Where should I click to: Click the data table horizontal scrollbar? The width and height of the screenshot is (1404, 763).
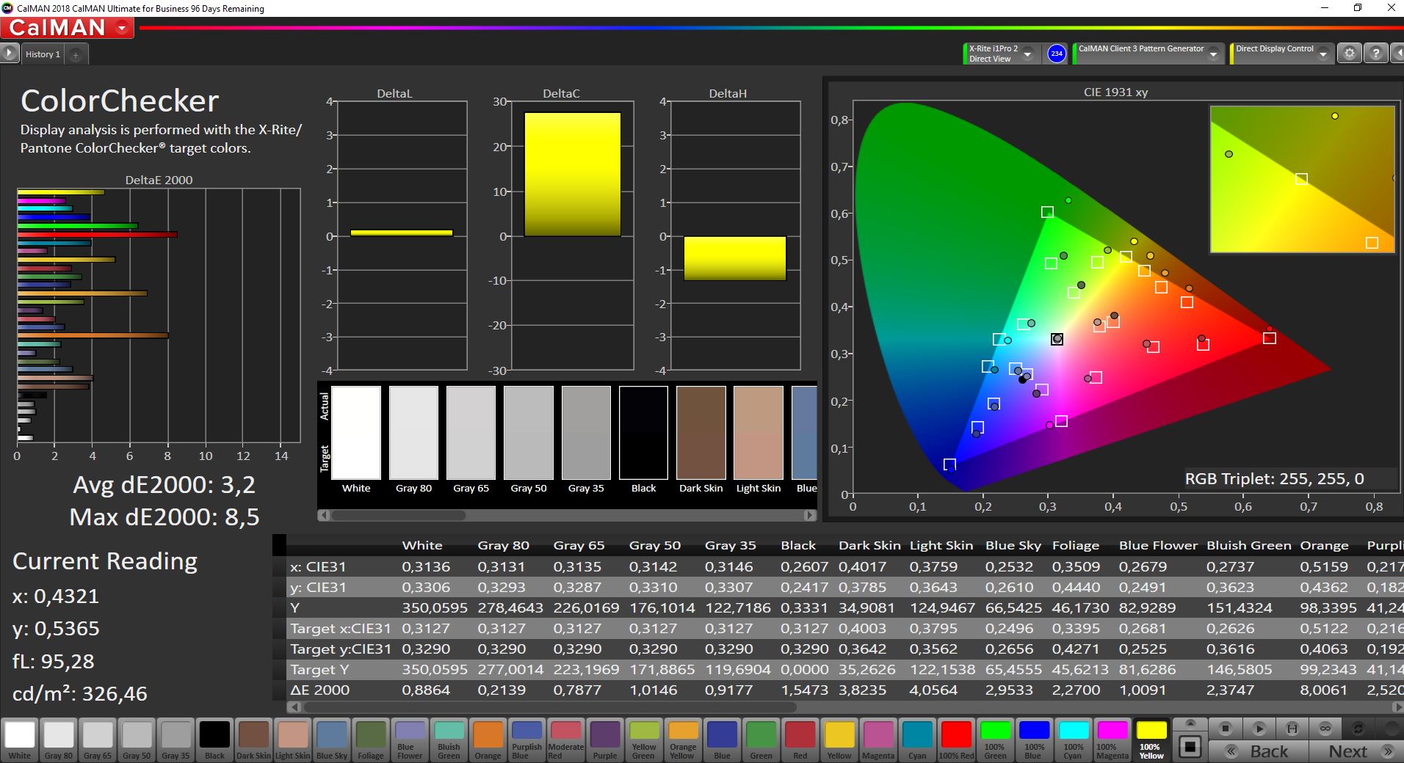click(x=551, y=707)
